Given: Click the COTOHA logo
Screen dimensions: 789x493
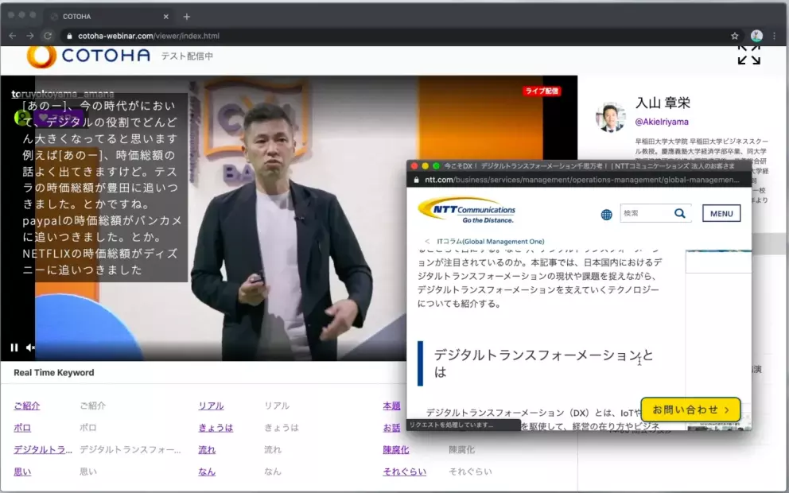Looking at the screenshot, I should pos(88,56).
